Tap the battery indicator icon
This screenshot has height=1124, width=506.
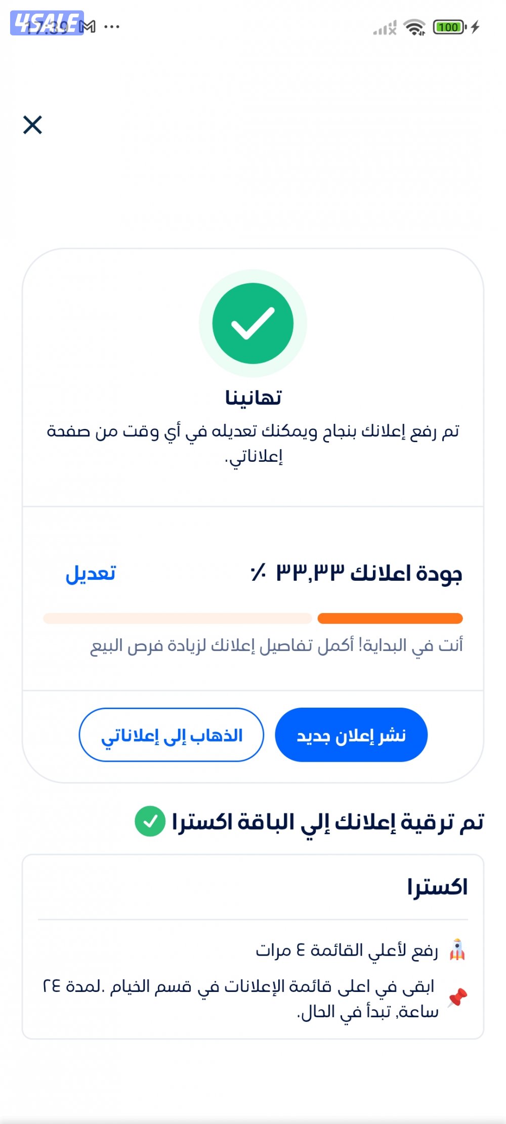pos(449,27)
